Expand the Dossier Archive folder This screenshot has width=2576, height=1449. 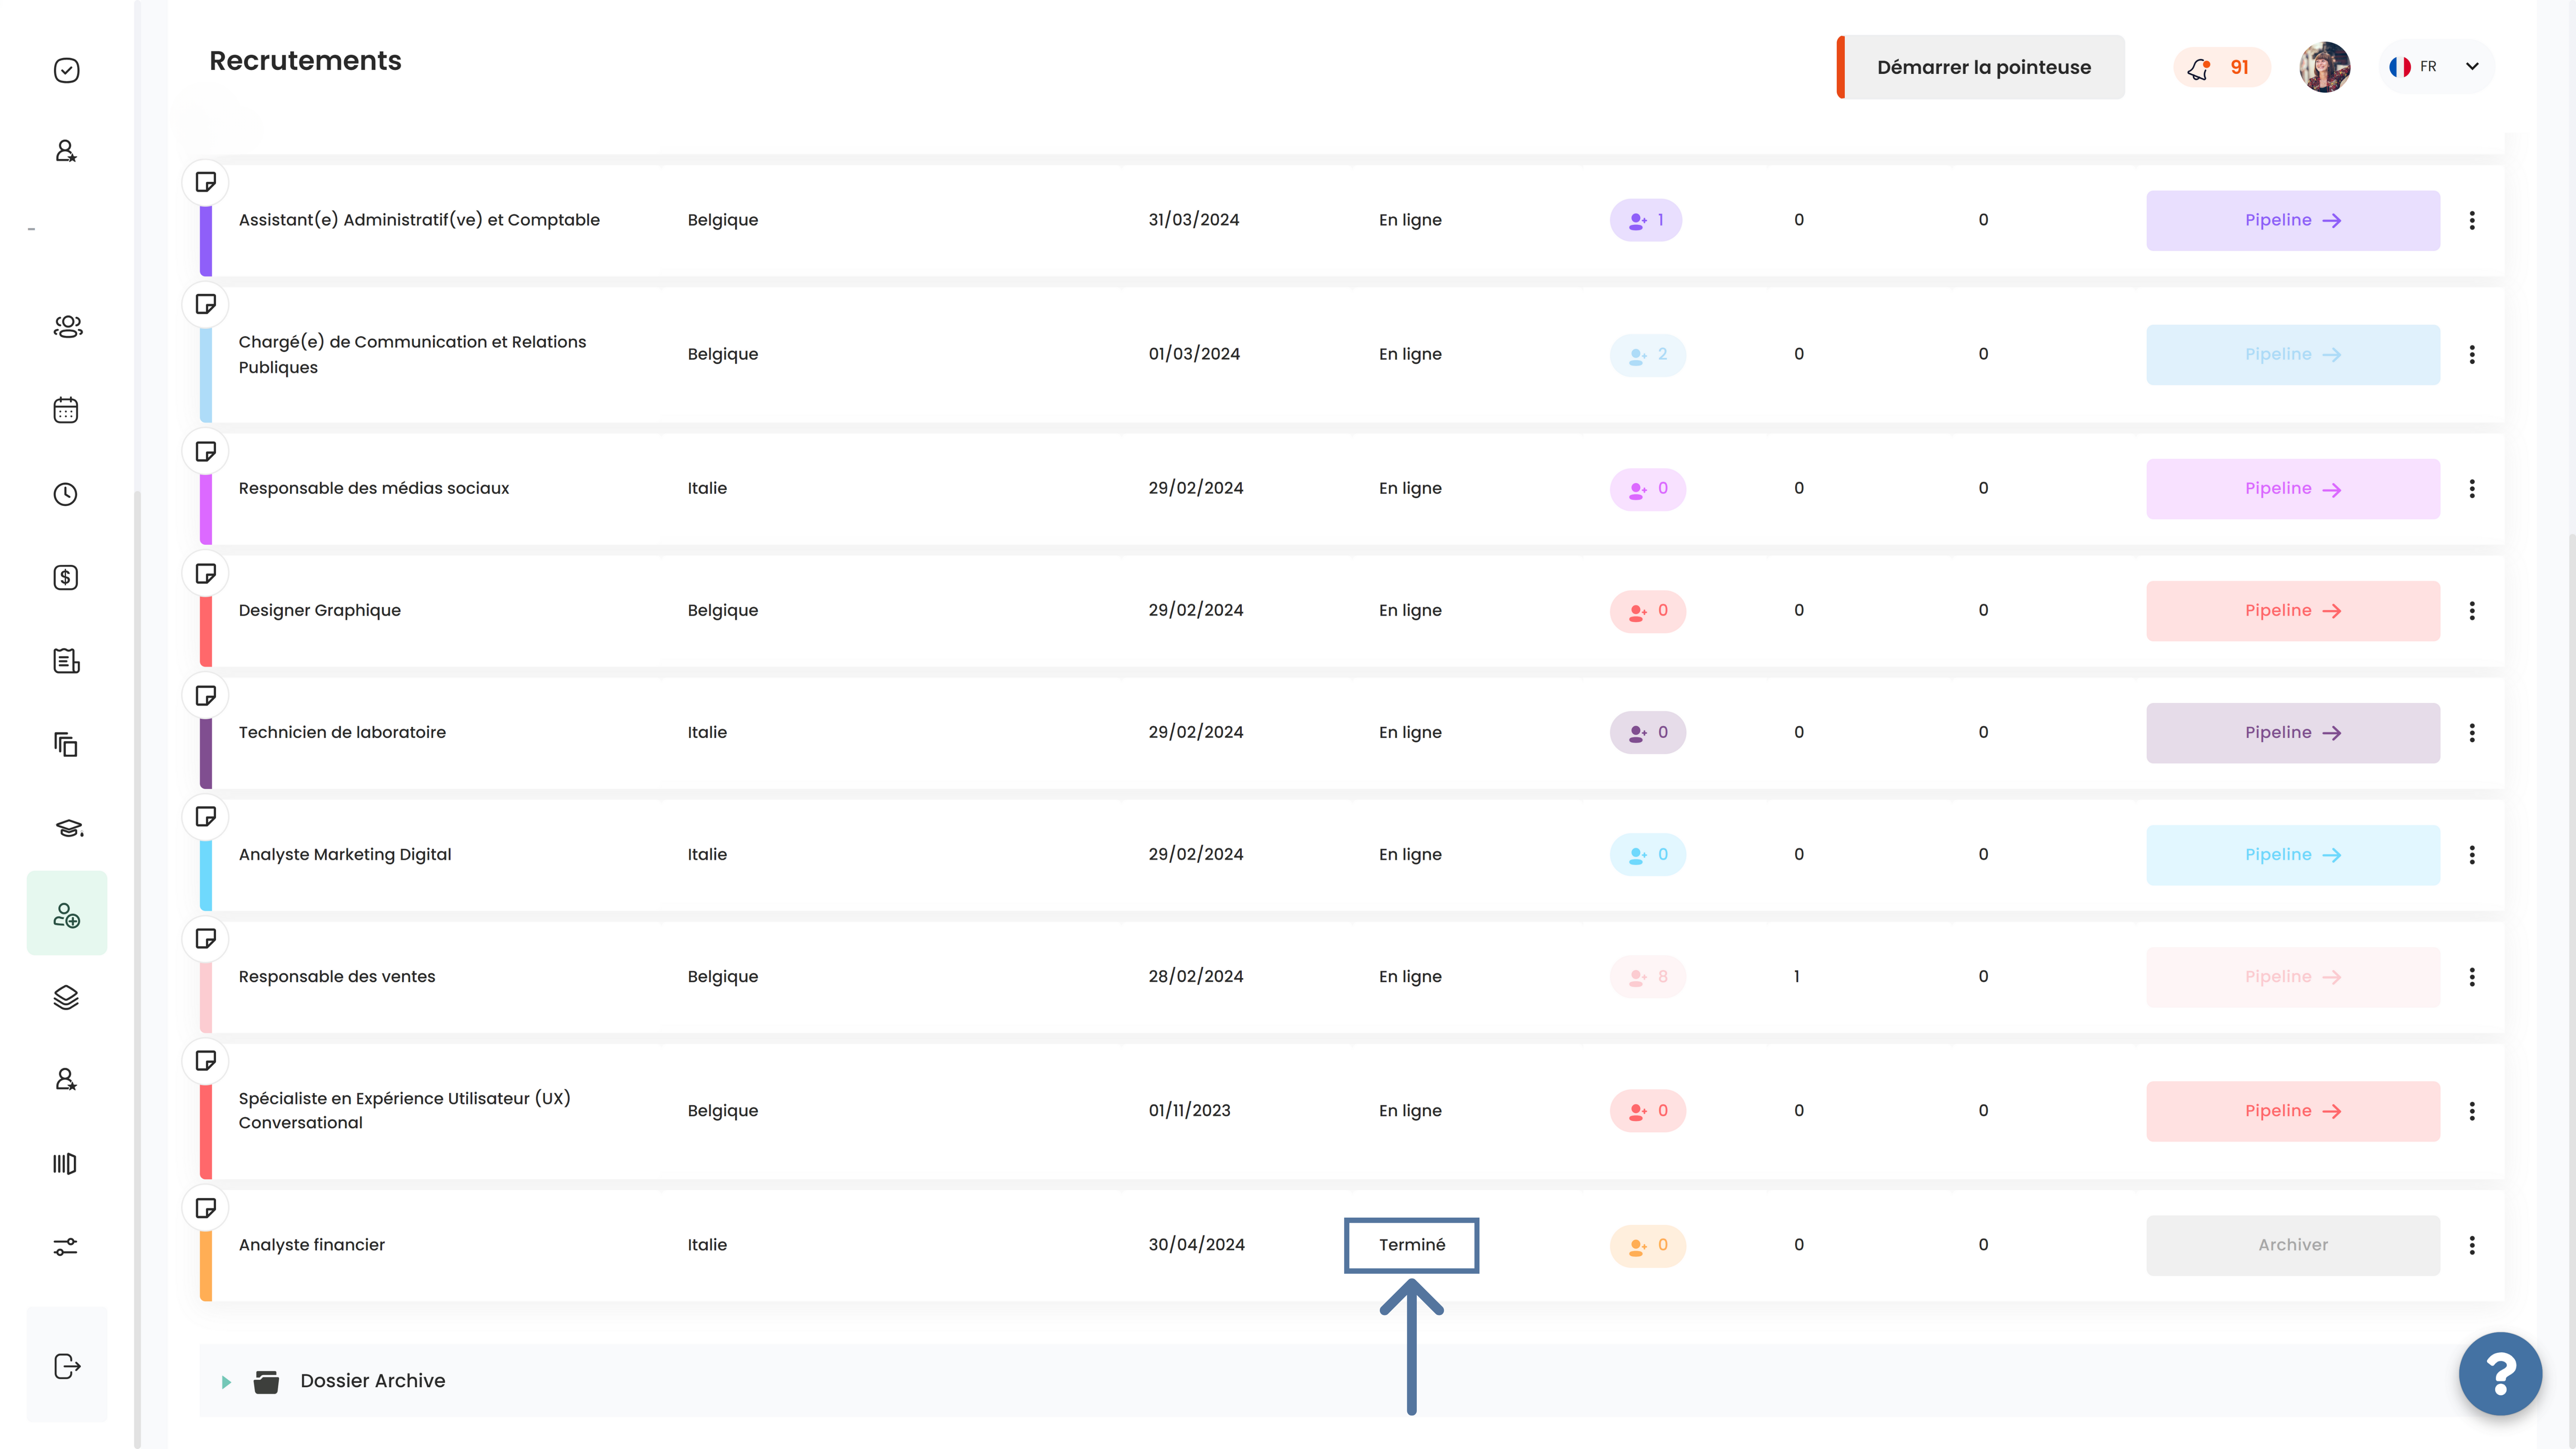(x=226, y=1382)
